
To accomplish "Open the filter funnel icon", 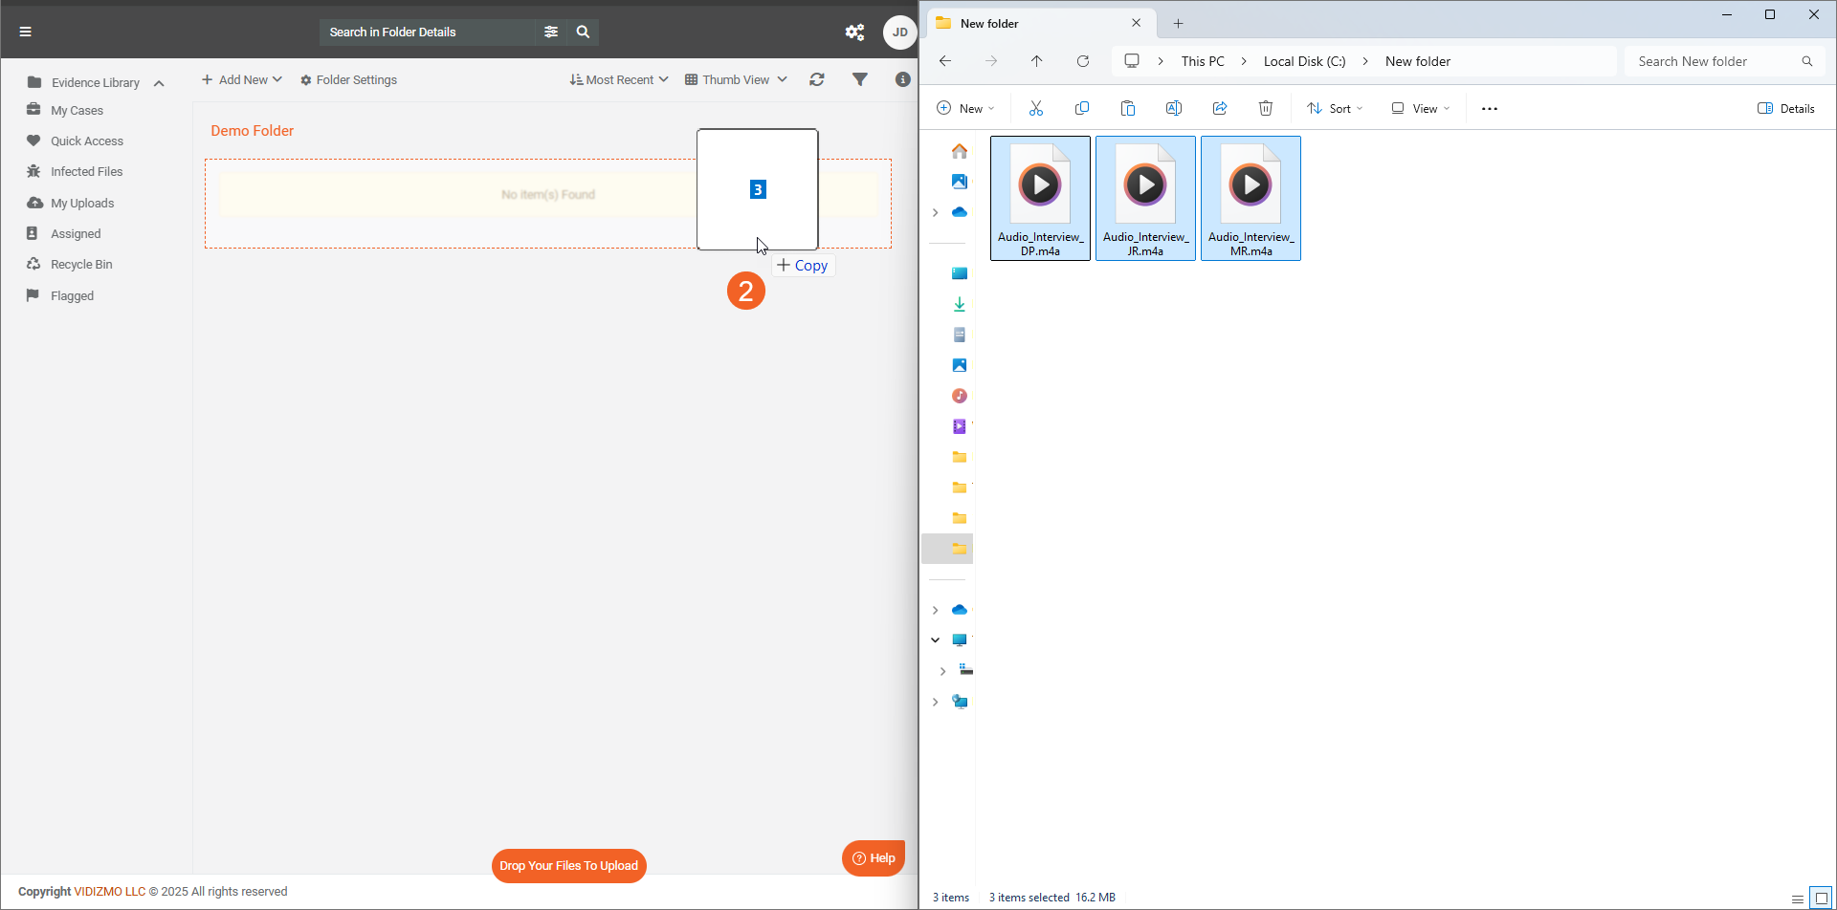I will (x=860, y=80).
